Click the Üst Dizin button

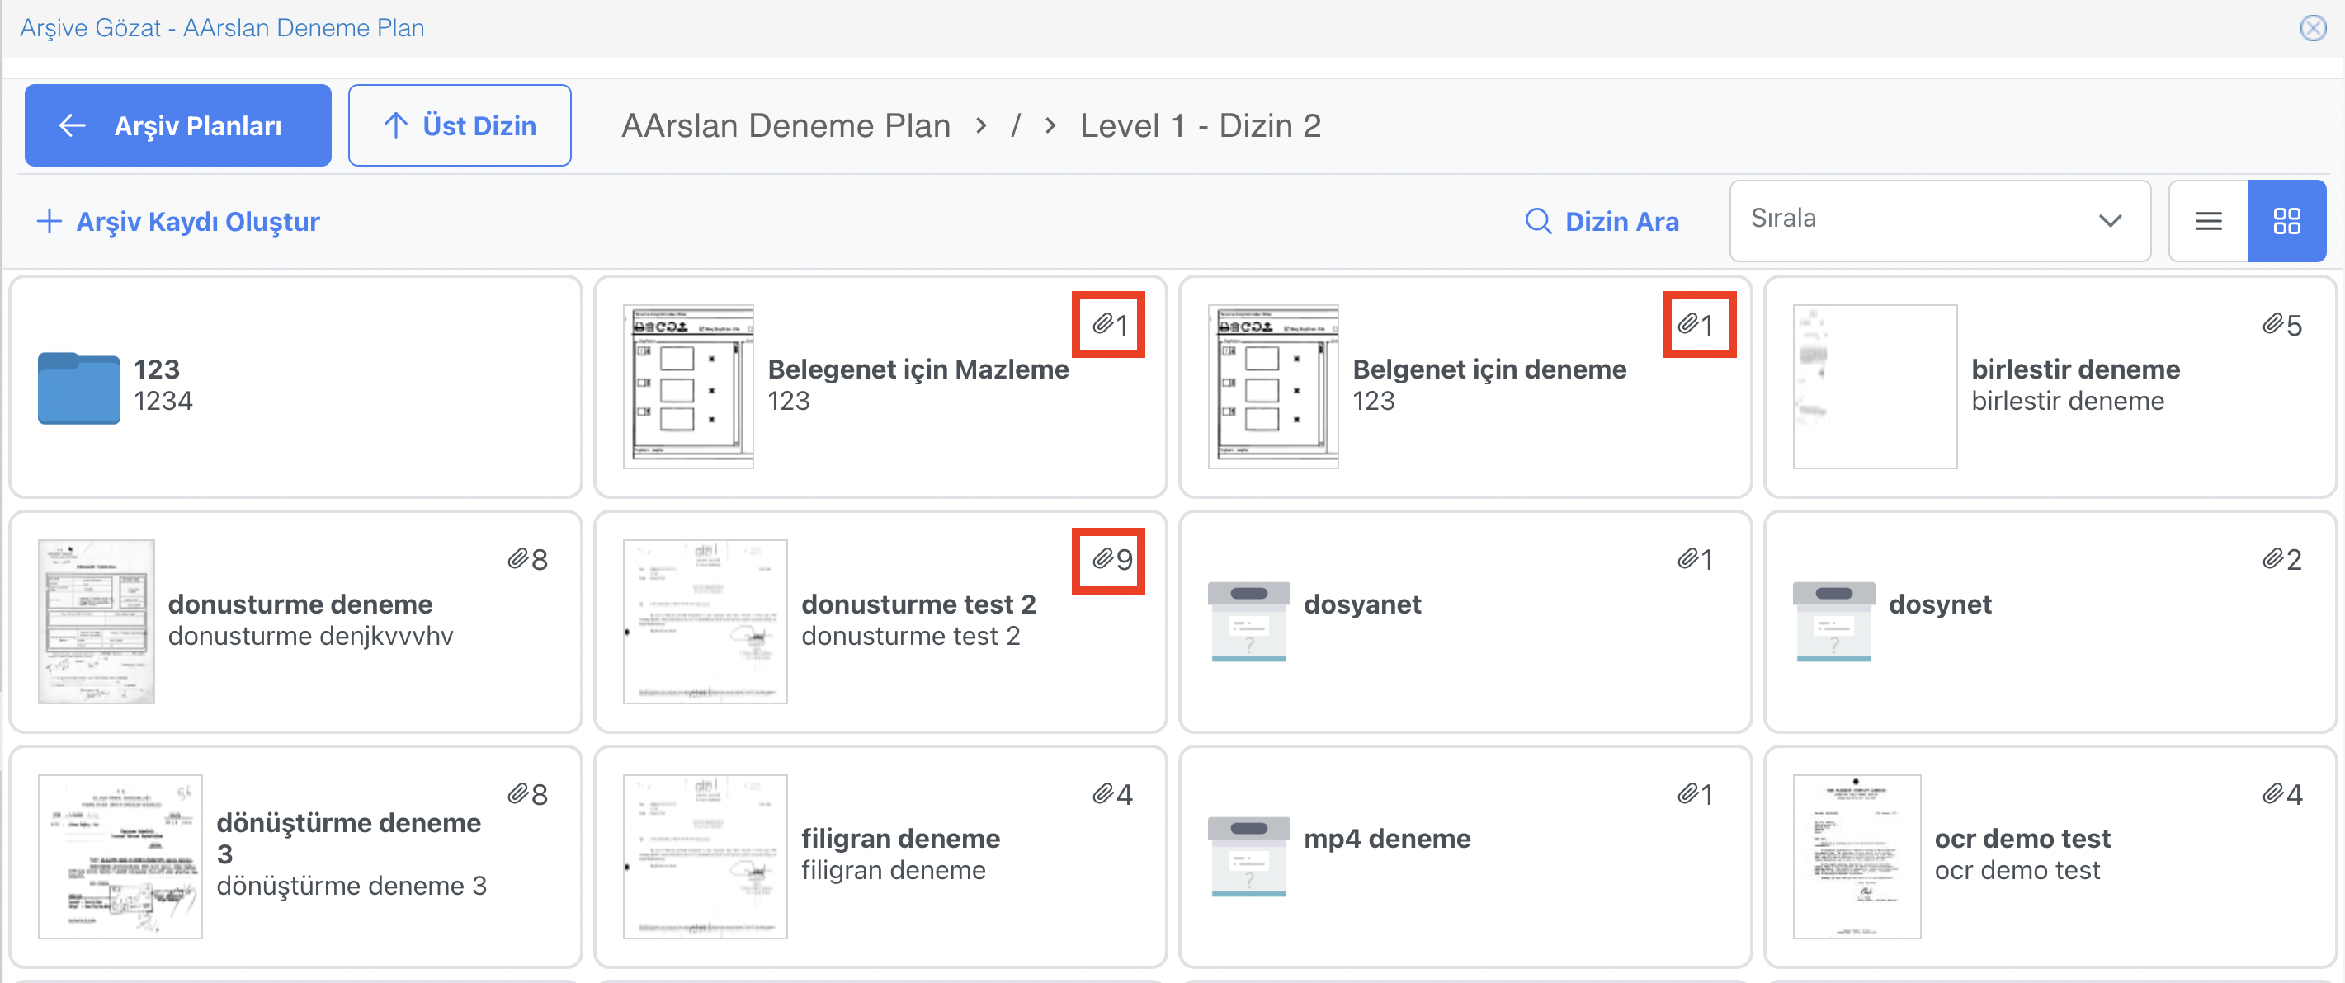460,125
